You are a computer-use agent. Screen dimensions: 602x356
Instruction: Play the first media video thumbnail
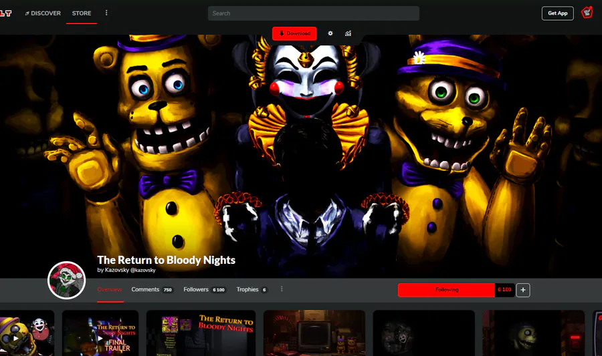point(26,333)
